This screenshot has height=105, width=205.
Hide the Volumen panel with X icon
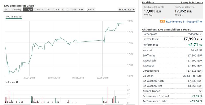[17, 82]
